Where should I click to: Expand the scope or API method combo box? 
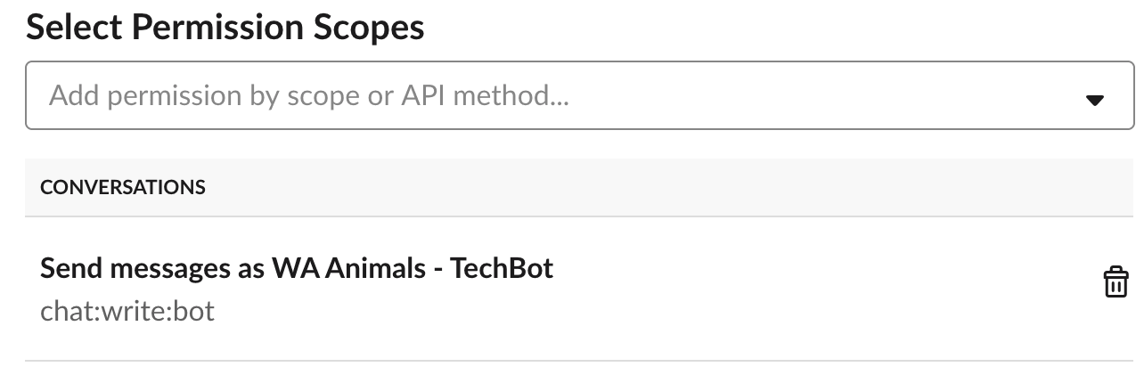pos(1095,100)
